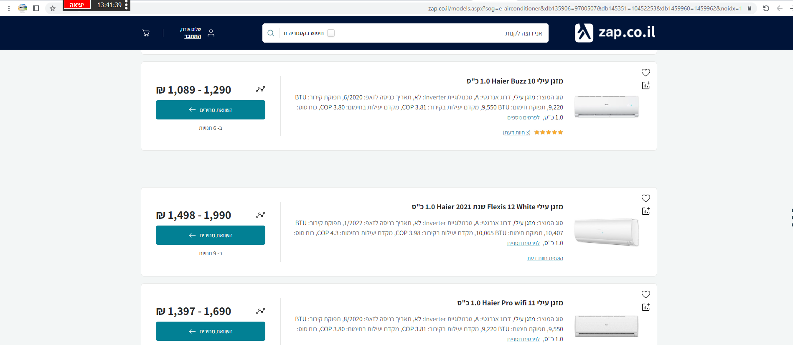The image size is (793, 345).
Task: Click the Haier Buzz 10 product image
Action: pos(607,106)
